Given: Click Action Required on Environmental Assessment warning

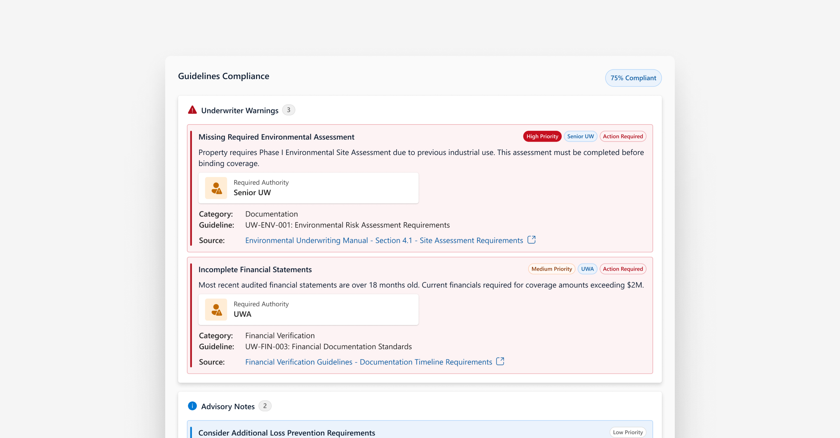Looking at the screenshot, I should 623,136.
